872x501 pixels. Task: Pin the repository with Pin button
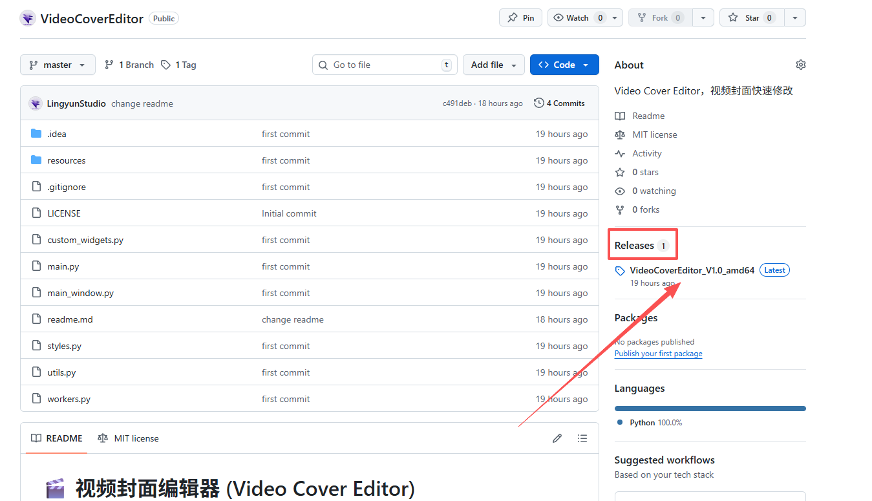click(520, 17)
